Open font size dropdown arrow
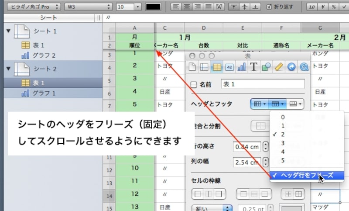Screen dimensions: 349x211 (x=138, y=7)
